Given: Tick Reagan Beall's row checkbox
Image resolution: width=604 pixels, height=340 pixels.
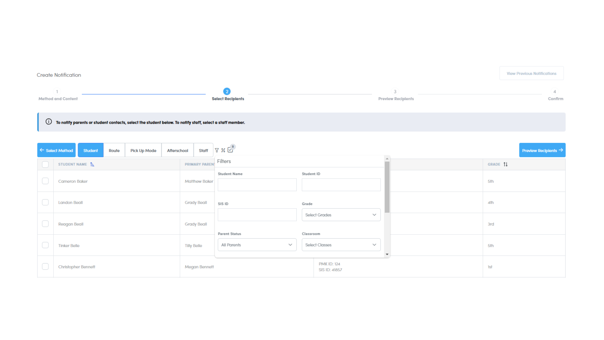Looking at the screenshot, I should pyautogui.click(x=45, y=224).
